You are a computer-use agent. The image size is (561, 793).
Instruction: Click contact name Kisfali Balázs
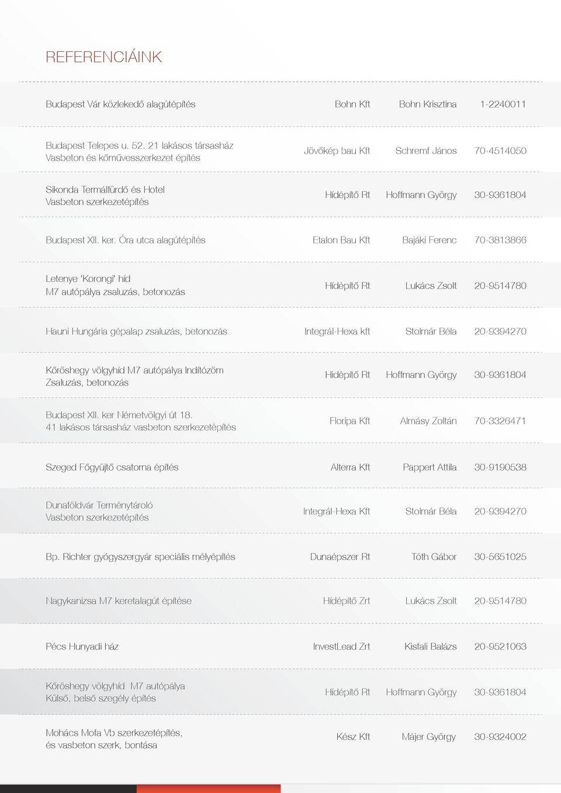click(431, 646)
